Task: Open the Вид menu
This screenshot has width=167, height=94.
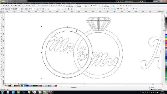Action: [x=13, y=3]
